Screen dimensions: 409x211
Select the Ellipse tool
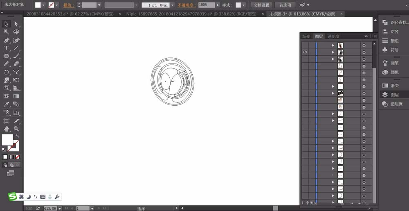click(x=6, y=56)
